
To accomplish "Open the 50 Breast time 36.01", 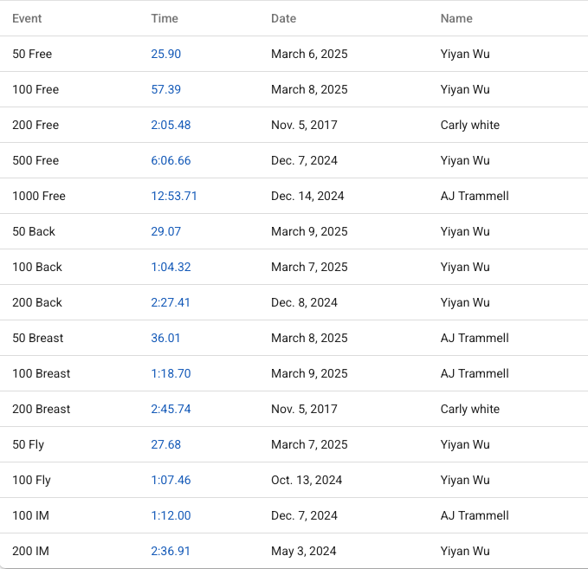I will coord(165,338).
